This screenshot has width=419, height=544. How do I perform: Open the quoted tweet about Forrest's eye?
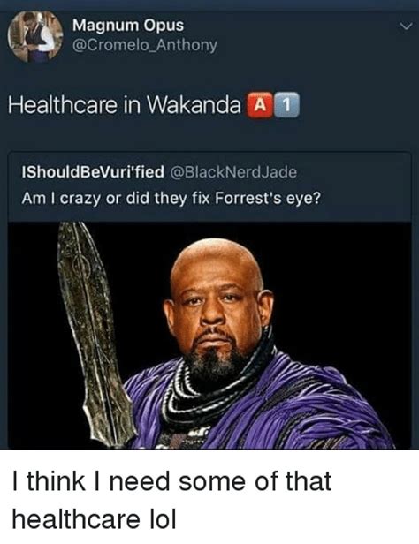click(209, 300)
